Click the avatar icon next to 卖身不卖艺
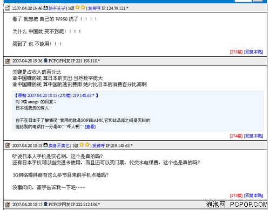The width and height of the screenshot is (270, 210). click(46, 145)
